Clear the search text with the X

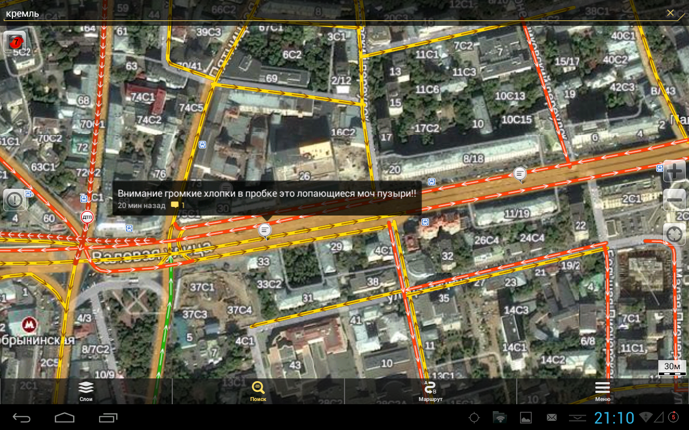click(670, 13)
